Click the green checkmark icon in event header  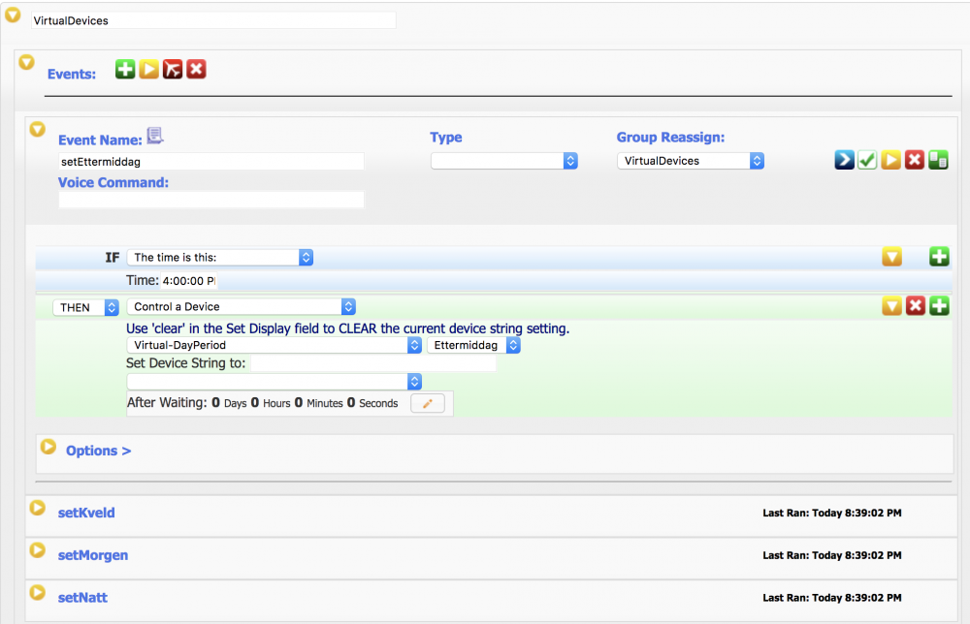pos(867,161)
